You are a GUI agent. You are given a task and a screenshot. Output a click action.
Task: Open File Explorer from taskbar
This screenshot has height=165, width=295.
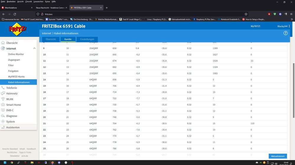[32, 163]
